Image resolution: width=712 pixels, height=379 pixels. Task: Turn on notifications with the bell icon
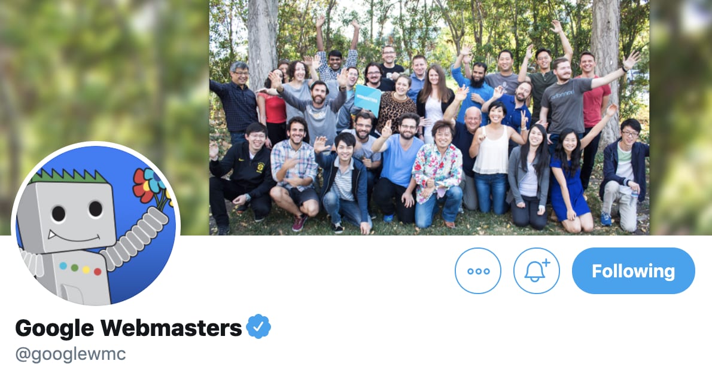click(536, 271)
